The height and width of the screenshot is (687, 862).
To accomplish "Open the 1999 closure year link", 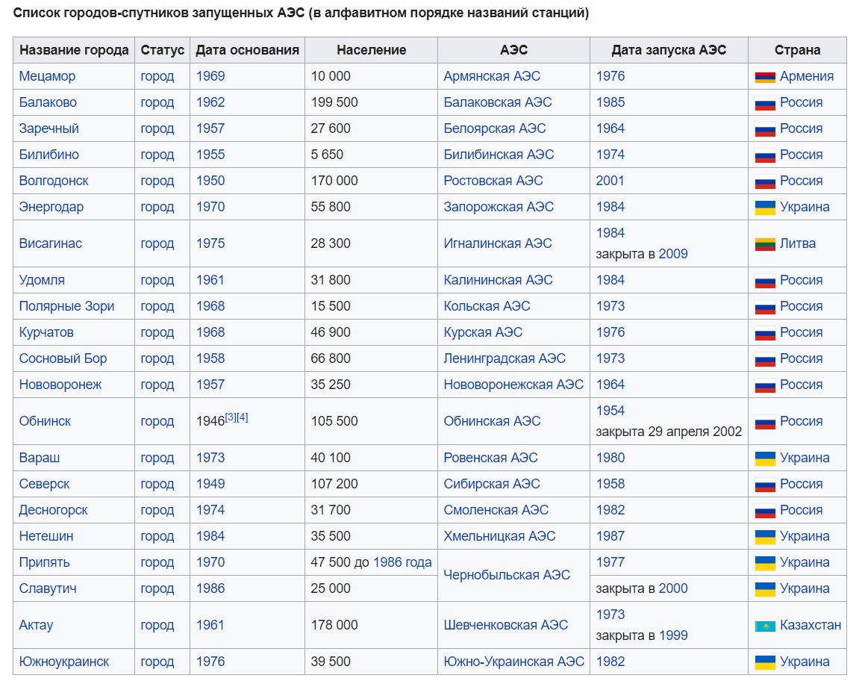I will tap(673, 635).
